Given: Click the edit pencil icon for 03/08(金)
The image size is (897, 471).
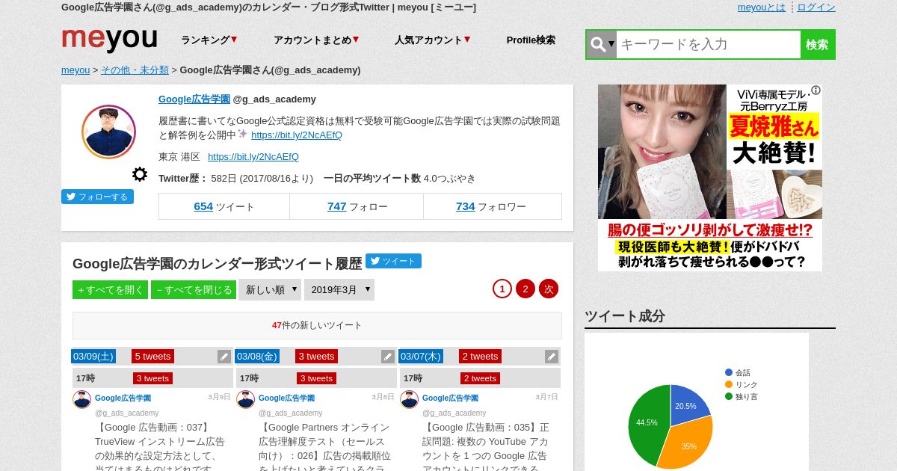Looking at the screenshot, I should tap(388, 357).
